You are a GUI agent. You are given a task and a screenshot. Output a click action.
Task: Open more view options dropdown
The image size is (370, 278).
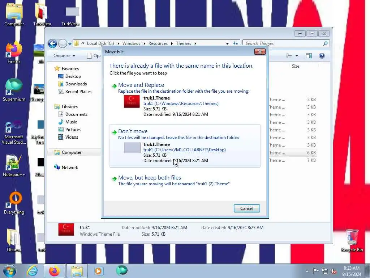297,56
